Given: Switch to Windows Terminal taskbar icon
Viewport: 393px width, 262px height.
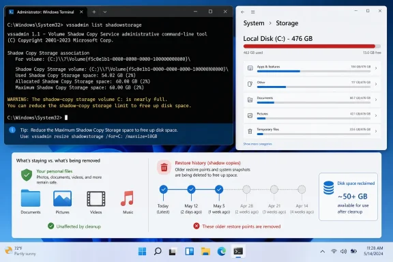Looking at the screenshot, I should coord(238,251).
